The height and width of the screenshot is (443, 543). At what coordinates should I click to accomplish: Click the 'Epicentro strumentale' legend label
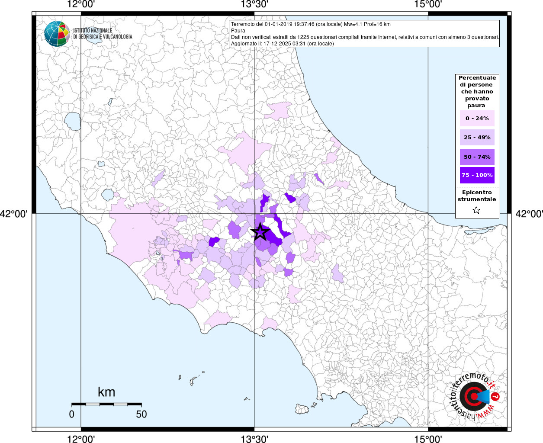pyautogui.click(x=477, y=196)
